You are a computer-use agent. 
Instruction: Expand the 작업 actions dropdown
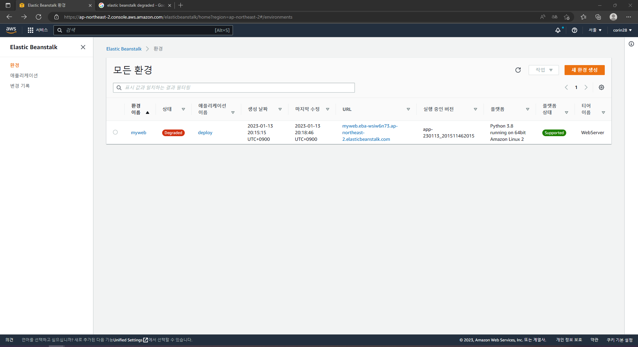click(544, 70)
